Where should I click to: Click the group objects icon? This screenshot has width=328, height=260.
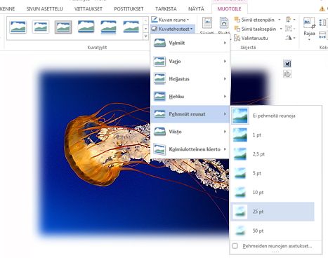[289, 29]
